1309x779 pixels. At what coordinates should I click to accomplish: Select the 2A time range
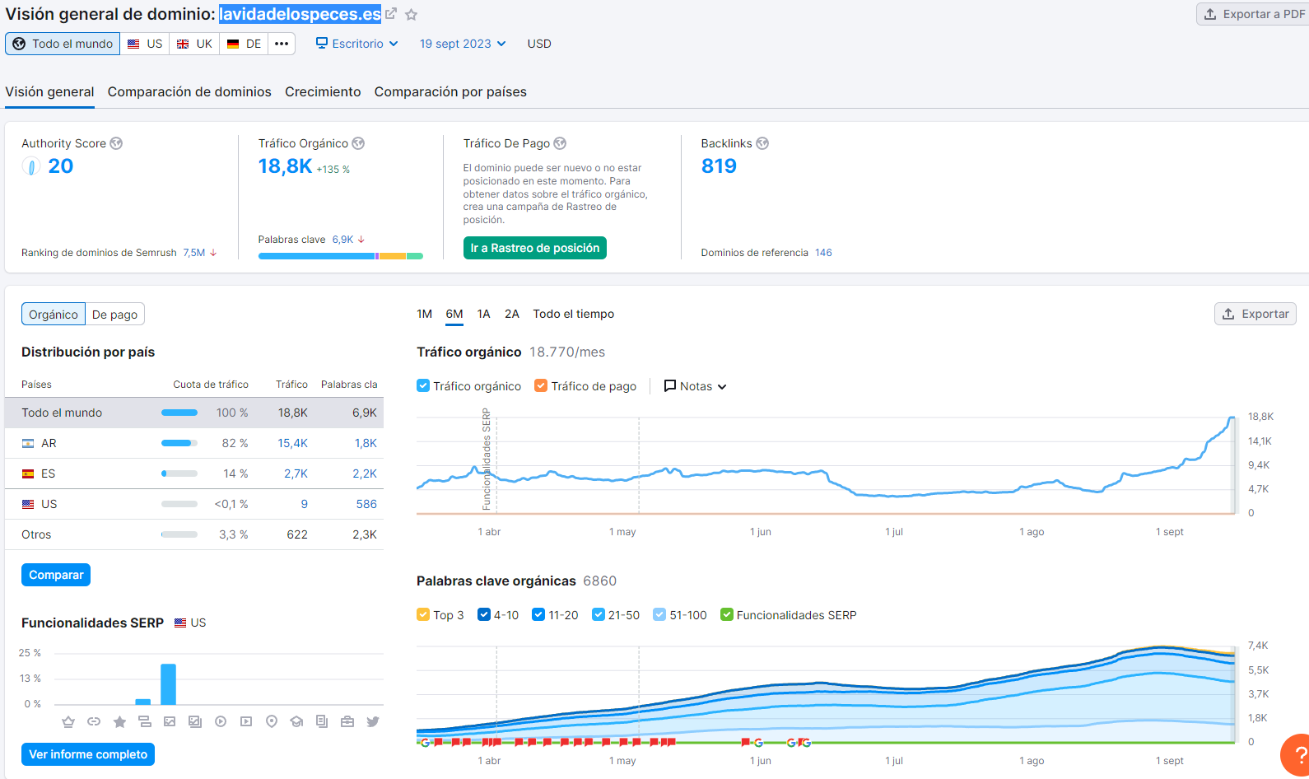[x=512, y=314]
